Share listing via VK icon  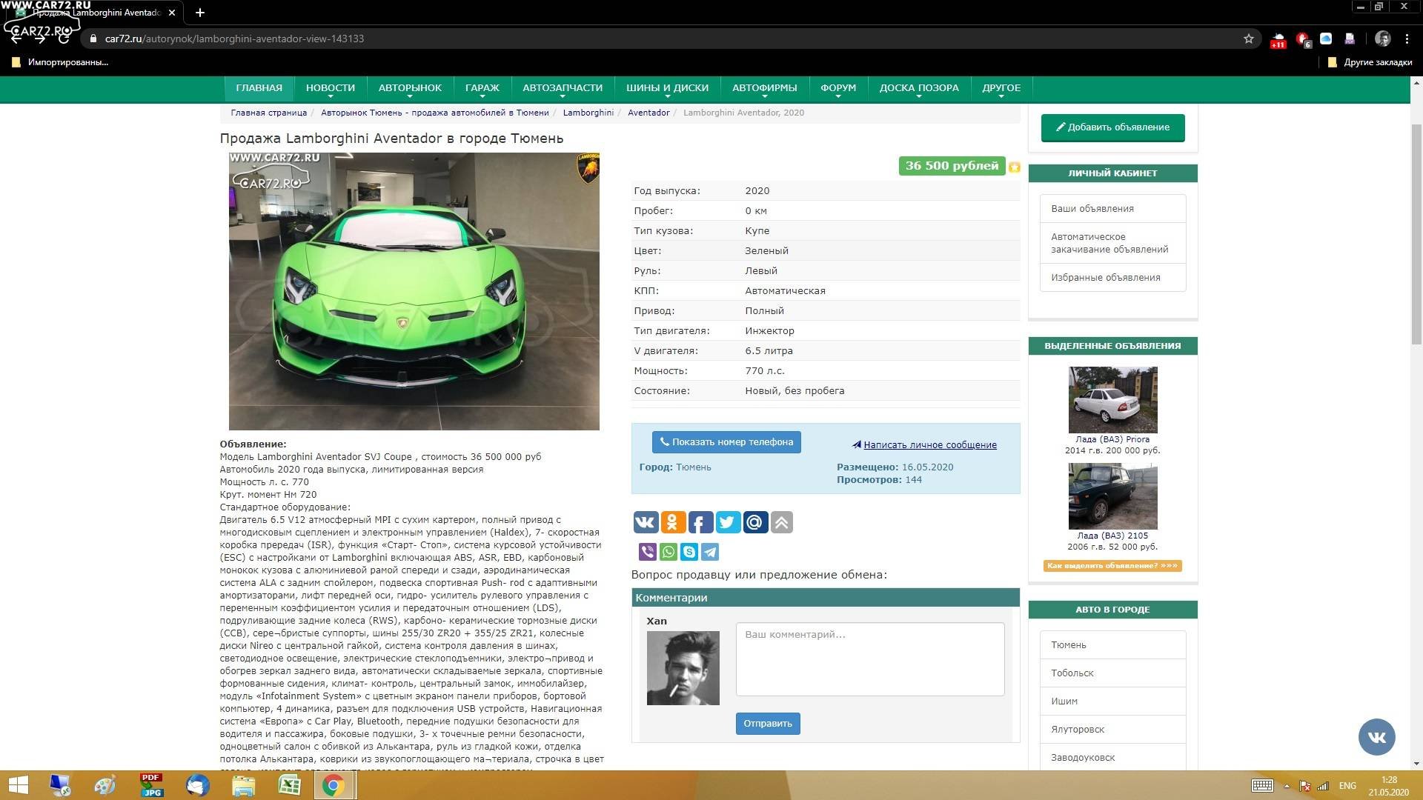click(x=645, y=522)
